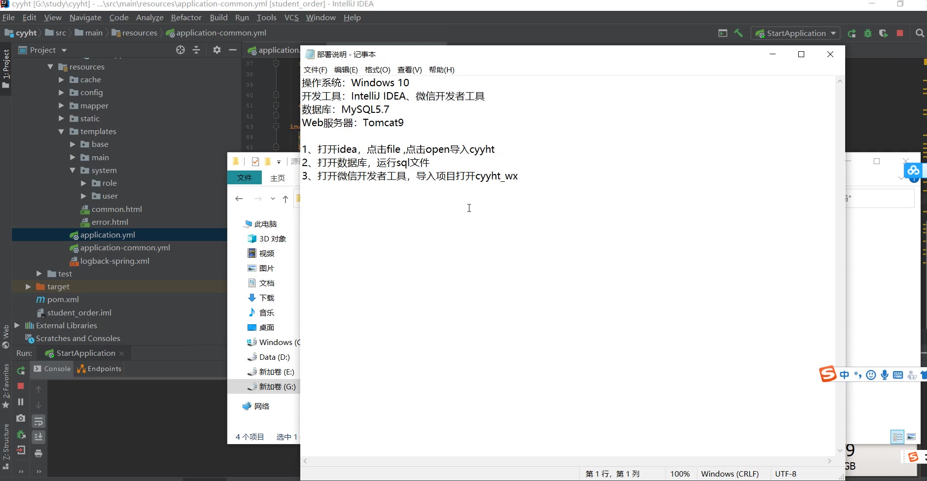Switch to Endpoints tab in Run panel
The width and height of the screenshot is (927, 481).
(x=99, y=369)
